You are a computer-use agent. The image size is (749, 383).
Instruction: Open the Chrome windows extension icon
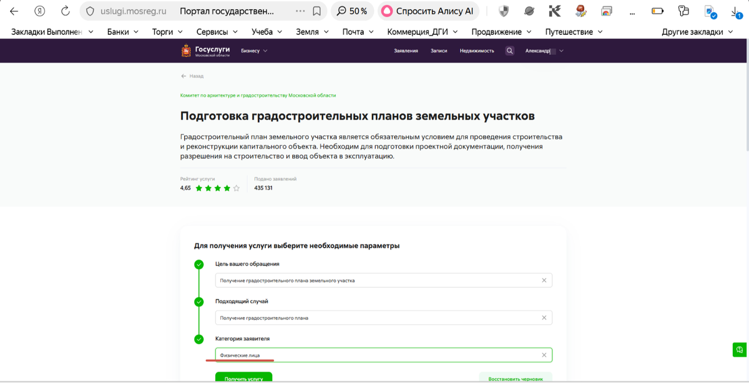pyautogui.click(x=606, y=11)
